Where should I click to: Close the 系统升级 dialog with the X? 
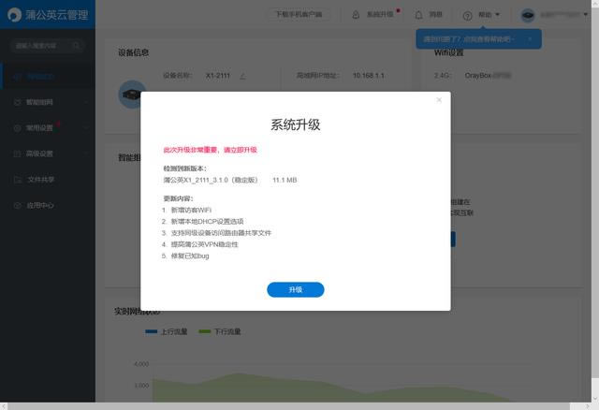(x=439, y=100)
